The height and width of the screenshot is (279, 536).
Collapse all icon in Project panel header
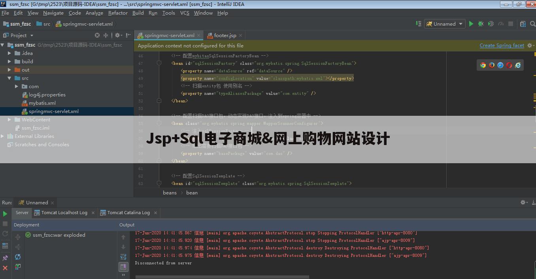[106, 35]
